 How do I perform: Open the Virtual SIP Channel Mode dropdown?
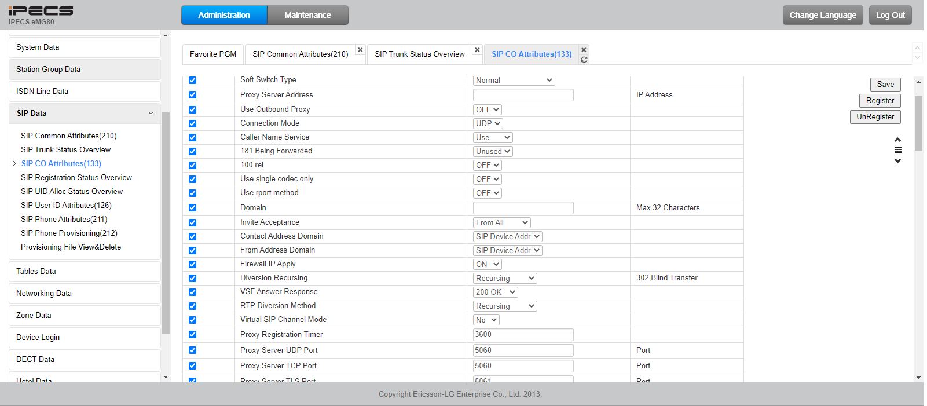tap(486, 320)
